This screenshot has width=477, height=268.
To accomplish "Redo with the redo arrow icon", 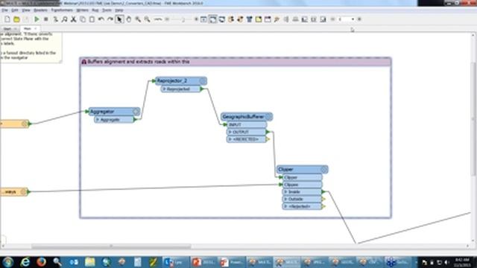I will (110, 19).
